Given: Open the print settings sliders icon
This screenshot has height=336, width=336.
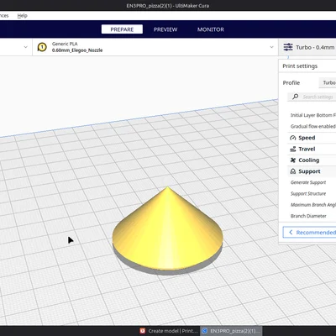Looking at the screenshot, I should (288, 47).
